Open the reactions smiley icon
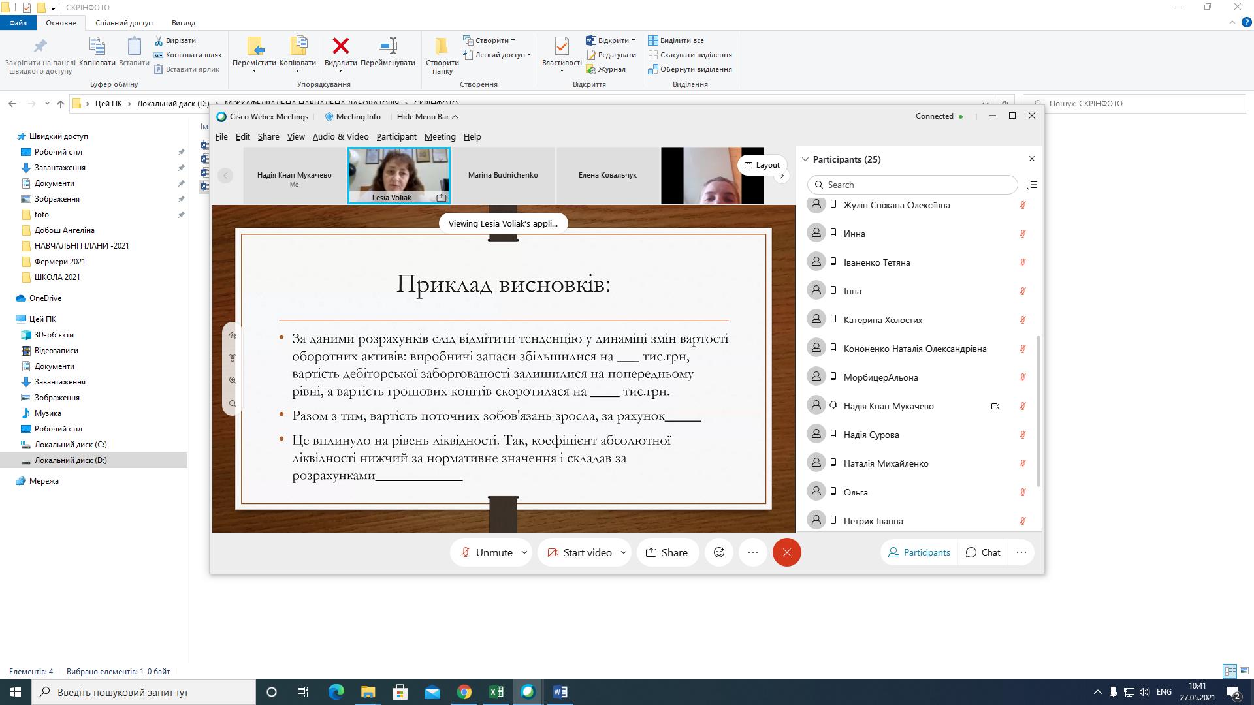This screenshot has height=705, width=1254. coord(719,552)
